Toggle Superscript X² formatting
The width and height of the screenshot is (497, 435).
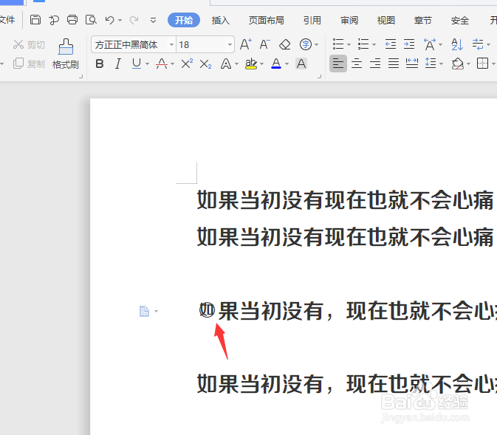coord(187,64)
